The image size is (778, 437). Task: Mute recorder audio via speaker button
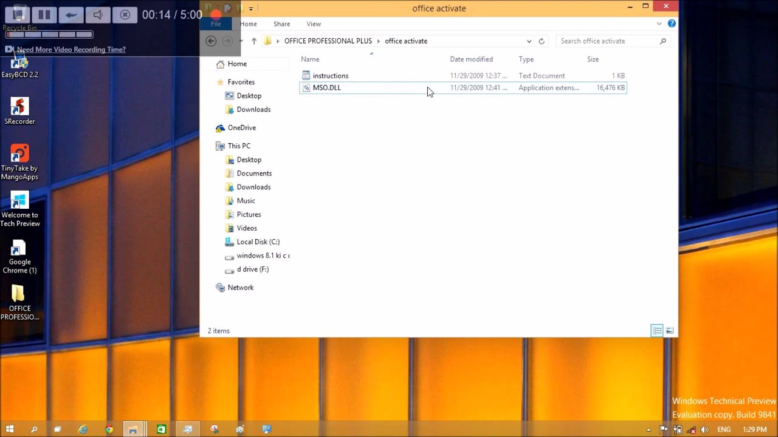[98, 15]
